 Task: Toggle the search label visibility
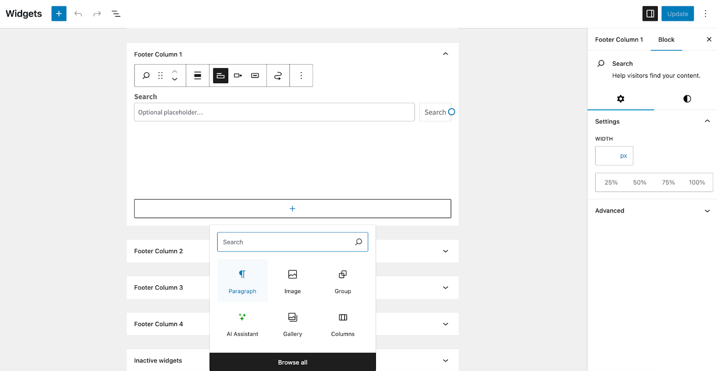[220, 75]
